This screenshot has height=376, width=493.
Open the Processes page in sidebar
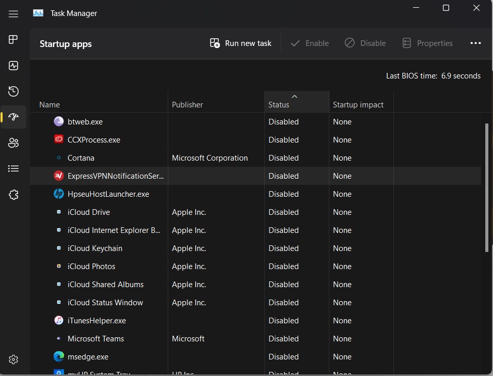click(x=13, y=40)
